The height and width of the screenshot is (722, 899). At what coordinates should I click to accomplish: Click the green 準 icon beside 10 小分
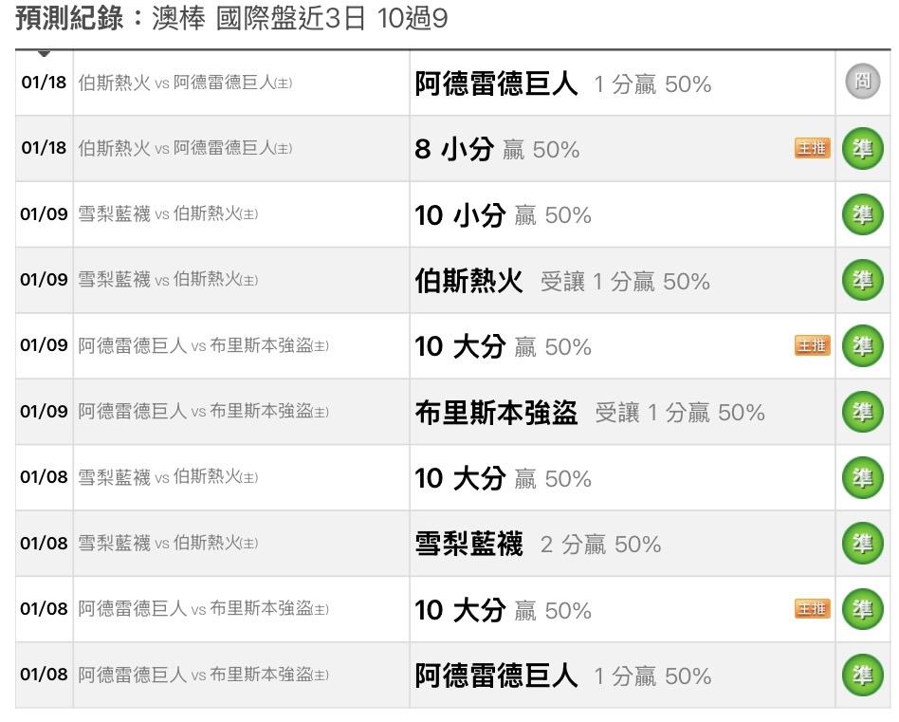pos(862,214)
